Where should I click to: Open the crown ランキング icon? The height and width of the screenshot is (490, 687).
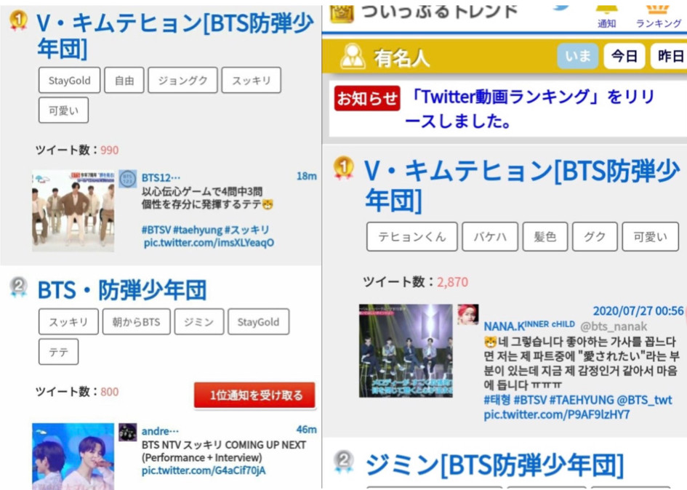coord(659,15)
